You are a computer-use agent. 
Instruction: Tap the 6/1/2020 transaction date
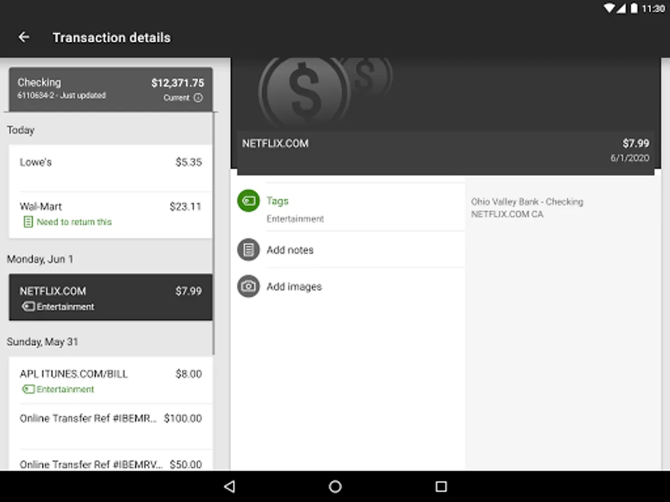[630, 158]
